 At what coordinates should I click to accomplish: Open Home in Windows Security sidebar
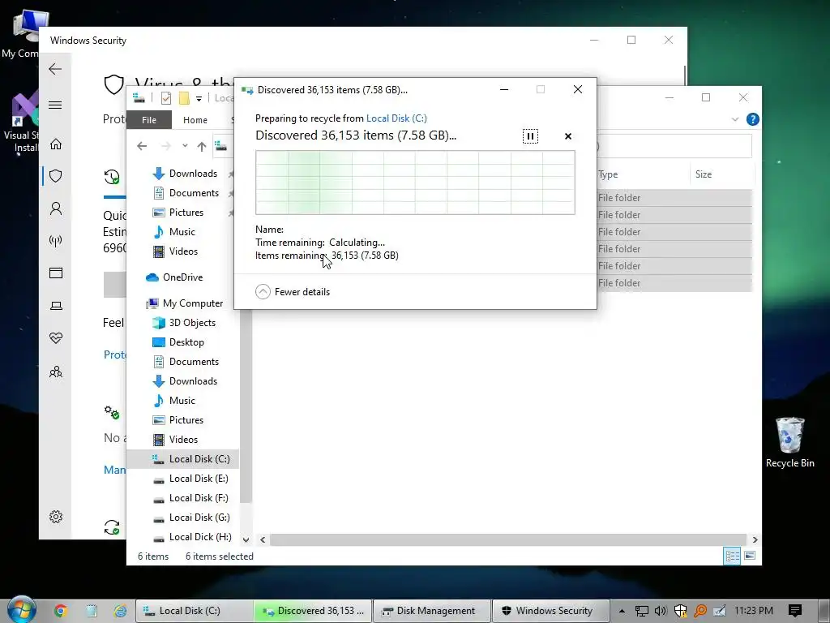(x=56, y=144)
